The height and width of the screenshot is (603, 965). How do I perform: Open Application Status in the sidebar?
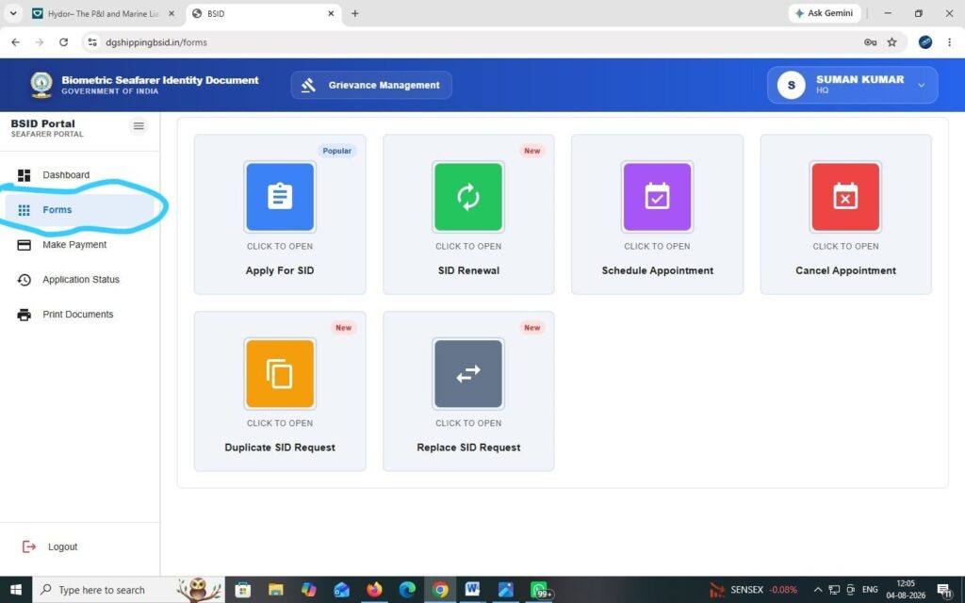pos(79,280)
